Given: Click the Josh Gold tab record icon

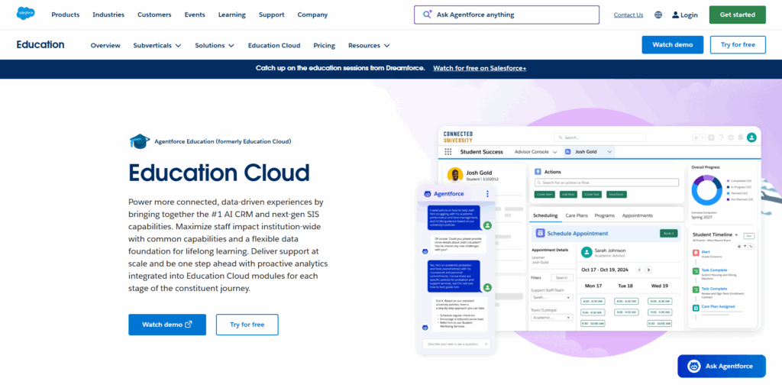Looking at the screenshot, I should coord(568,151).
